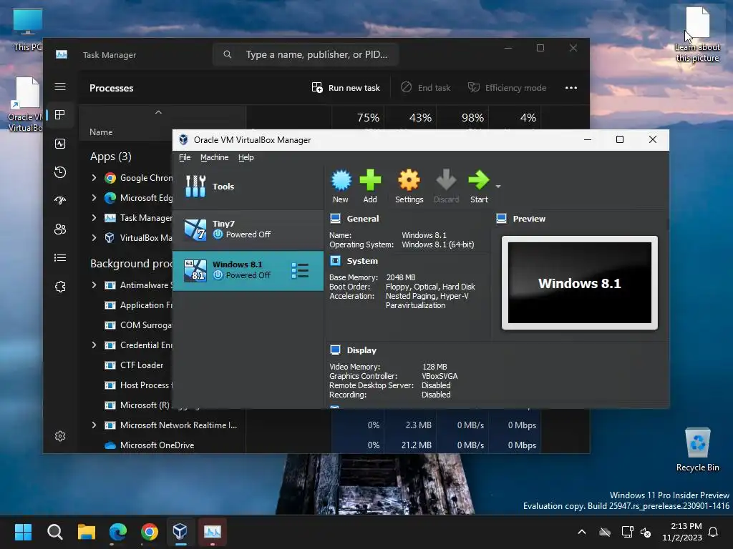Open the File menu in VirtualBox
733x549 pixels.
[185, 157]
